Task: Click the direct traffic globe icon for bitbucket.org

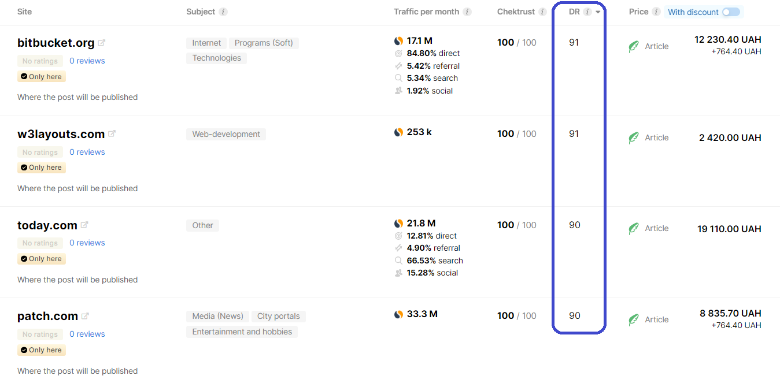Action: 398,53
